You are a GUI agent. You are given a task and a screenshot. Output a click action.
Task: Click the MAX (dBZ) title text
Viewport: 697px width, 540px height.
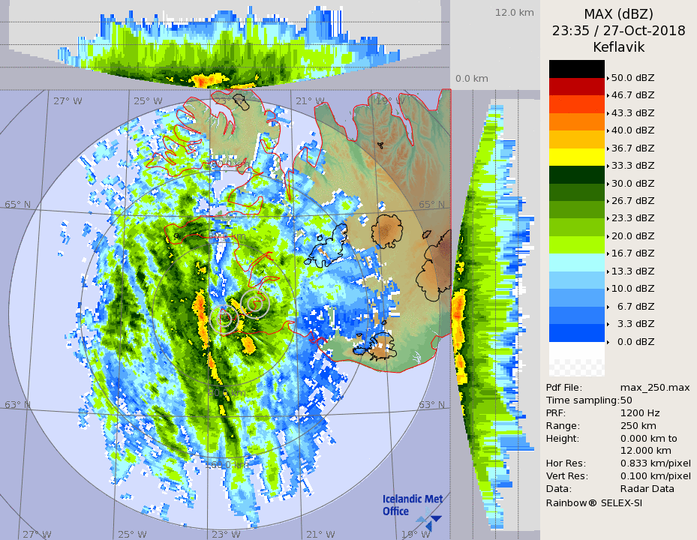[618, 14]
